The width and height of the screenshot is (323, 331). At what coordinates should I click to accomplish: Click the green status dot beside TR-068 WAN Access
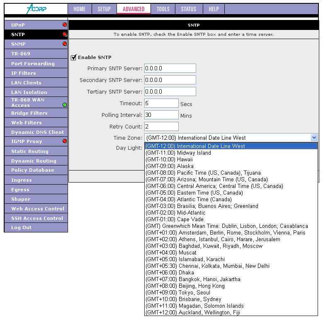[65, 105]
